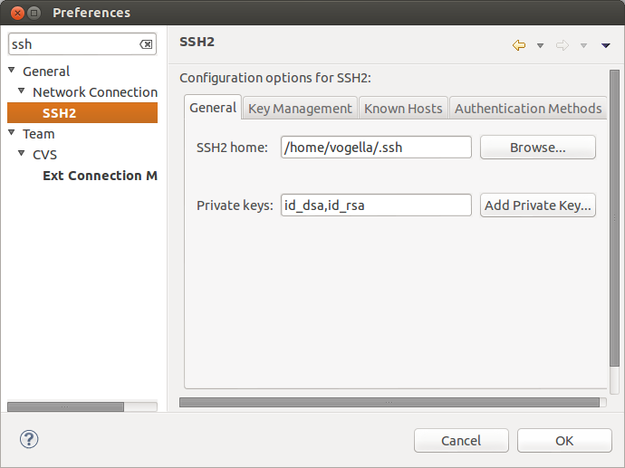Image resolution: width=625 pixels, height=468 pixels.
Task: Collapse the Team tree node
Action: point(12,133)
